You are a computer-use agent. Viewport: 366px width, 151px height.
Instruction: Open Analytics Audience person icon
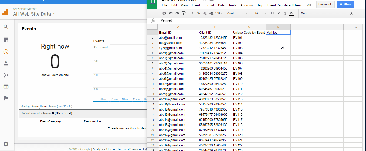(6, 63)
